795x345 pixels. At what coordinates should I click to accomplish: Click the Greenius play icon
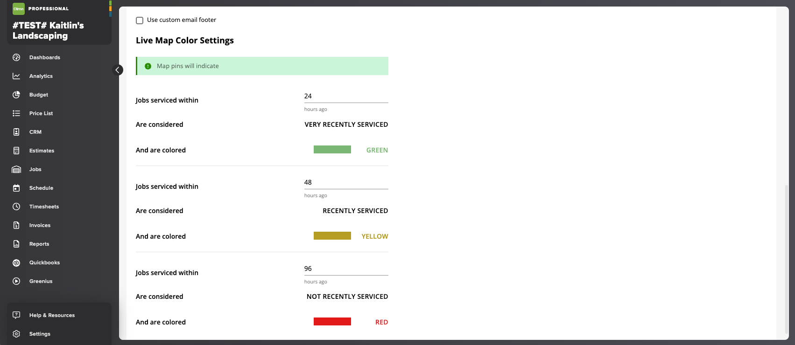16,281
